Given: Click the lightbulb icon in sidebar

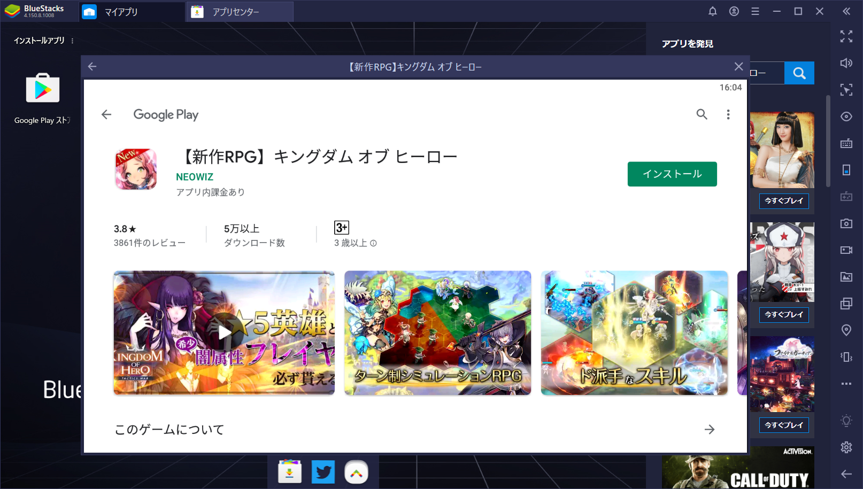Looking at the screenshot, I should pyautogui.click(x=846, y=421).
